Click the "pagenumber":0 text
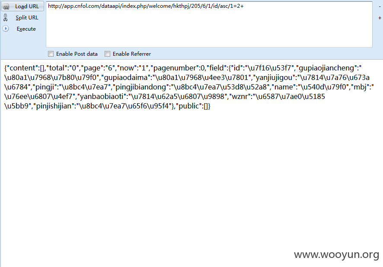This screenshot has width=383, height=267. [x=178, y=68]
